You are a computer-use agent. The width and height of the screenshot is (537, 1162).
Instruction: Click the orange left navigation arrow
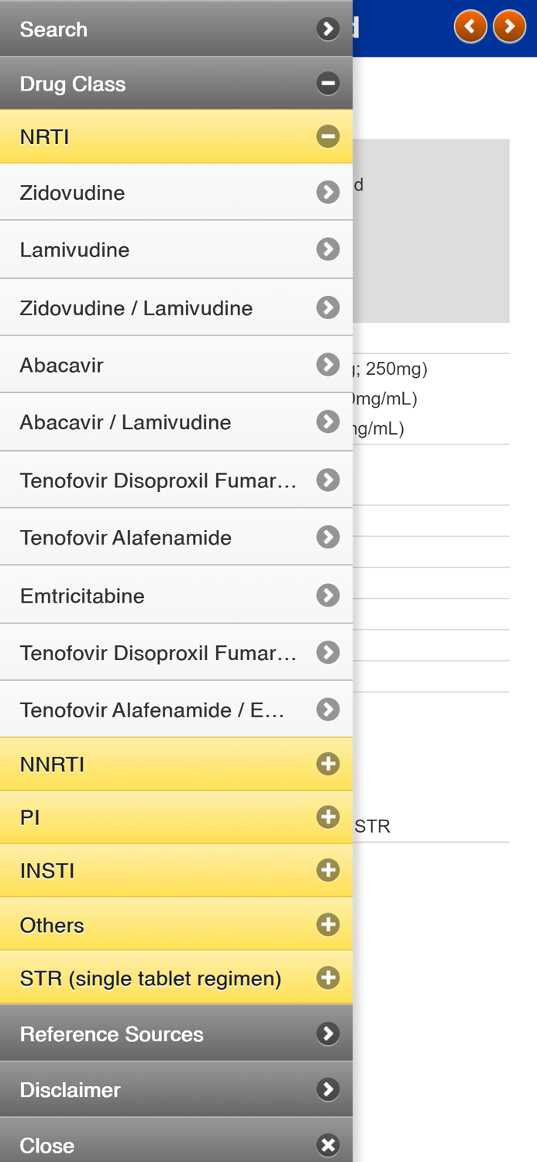coord(471,26)
